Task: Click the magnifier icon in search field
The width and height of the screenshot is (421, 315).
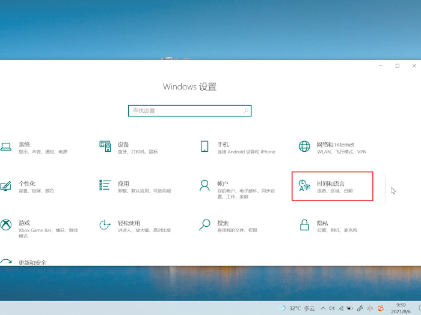Action: pyautogui.click(x=246, y=111)
